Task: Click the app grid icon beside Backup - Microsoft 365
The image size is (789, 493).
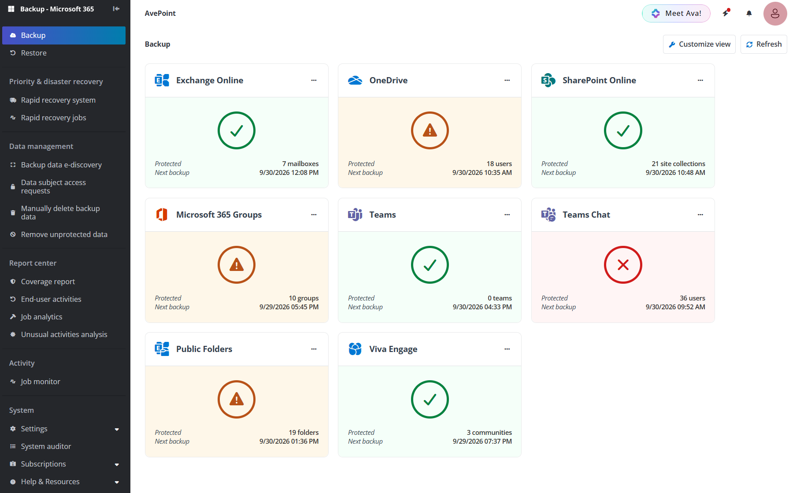Action: tap(11, 9)
